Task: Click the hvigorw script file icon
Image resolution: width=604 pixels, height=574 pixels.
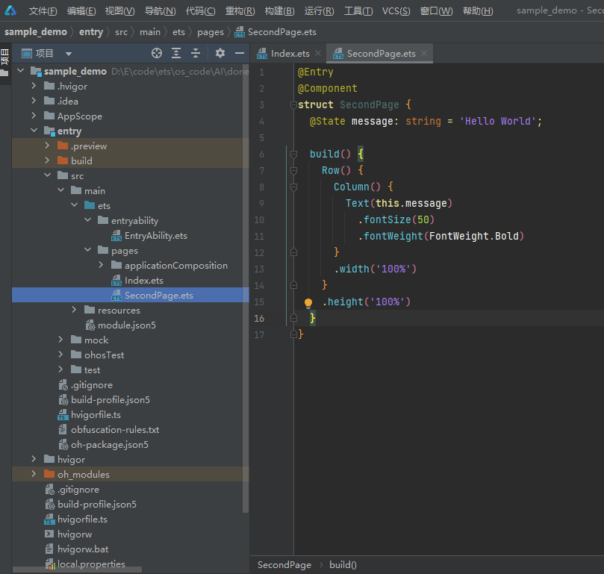Action: pyautogui.click(x=49, y=534)
